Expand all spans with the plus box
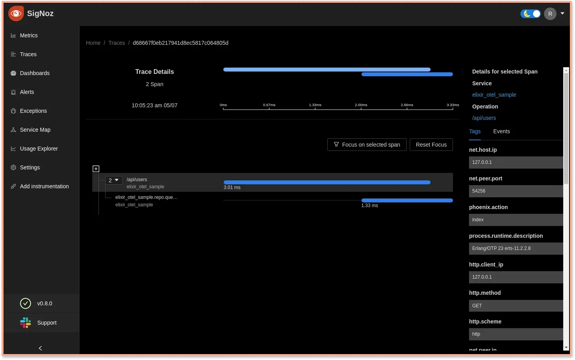The height and width of the screenshot is (360, 575). tap(96, 169)
